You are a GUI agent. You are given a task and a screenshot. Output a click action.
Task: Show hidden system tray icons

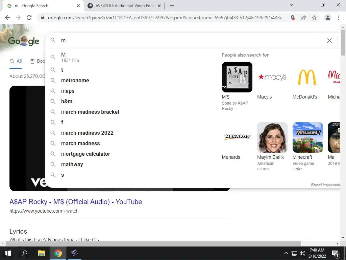click(286, 253)
